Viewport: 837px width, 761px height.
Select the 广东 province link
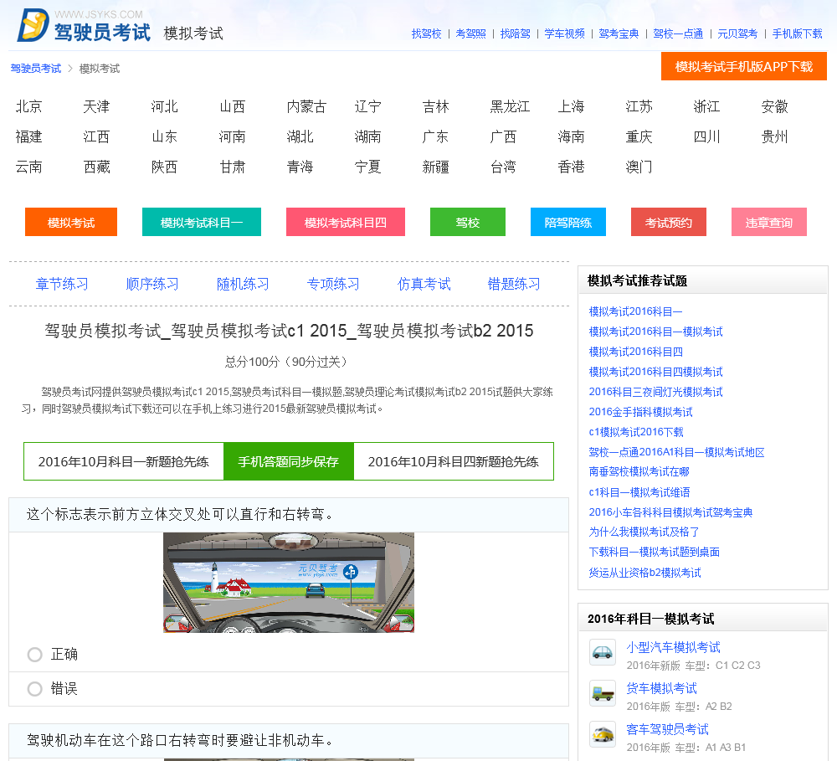coord(435,136)
